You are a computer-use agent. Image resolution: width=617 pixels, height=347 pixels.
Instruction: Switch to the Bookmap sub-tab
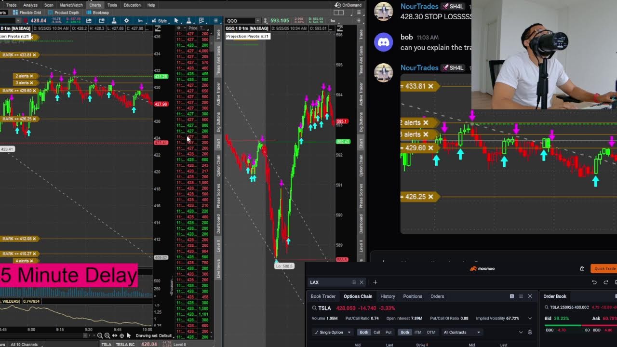pyautogui.click(x=98, y=13)
